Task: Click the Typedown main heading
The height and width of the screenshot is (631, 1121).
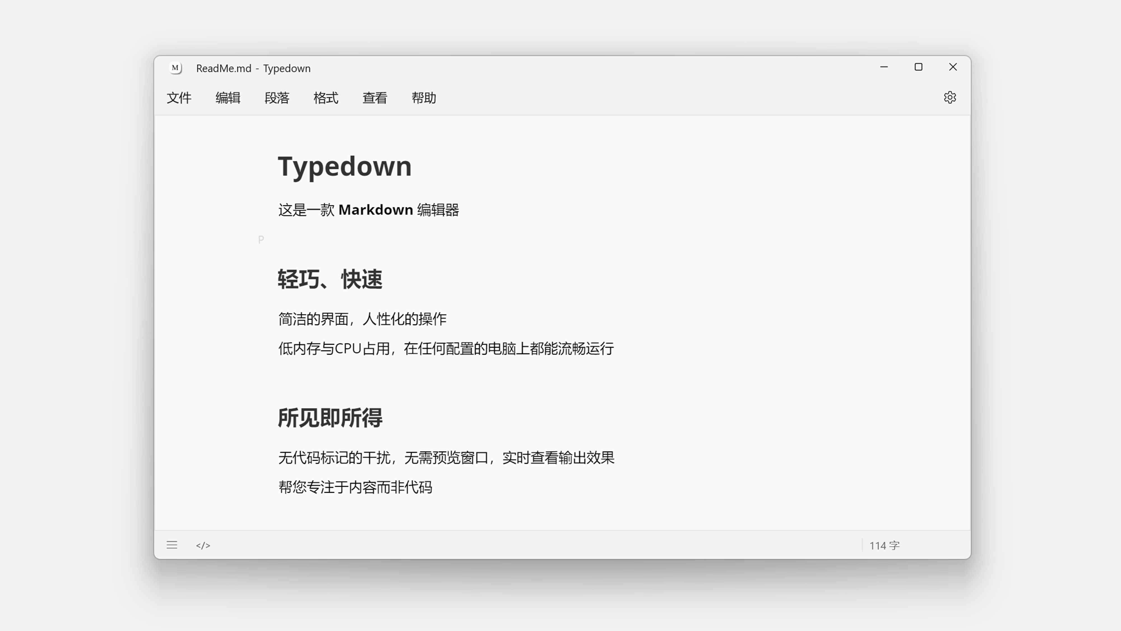Action: 344,166
